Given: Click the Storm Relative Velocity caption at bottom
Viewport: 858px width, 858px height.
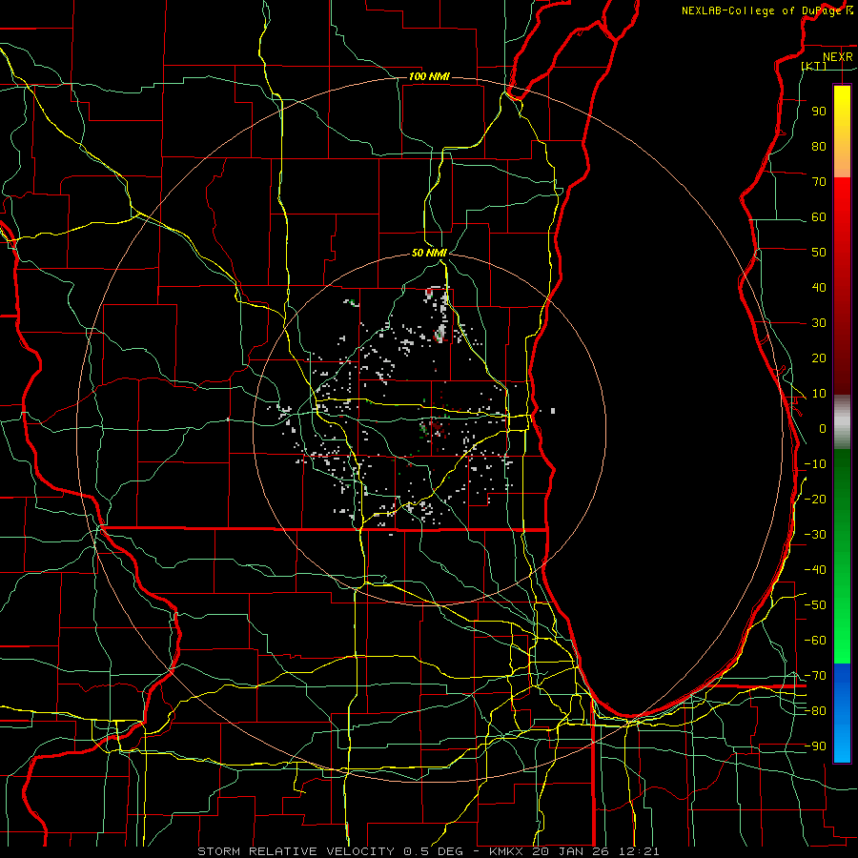Looking at the screenshot, I should pos(428,851).
